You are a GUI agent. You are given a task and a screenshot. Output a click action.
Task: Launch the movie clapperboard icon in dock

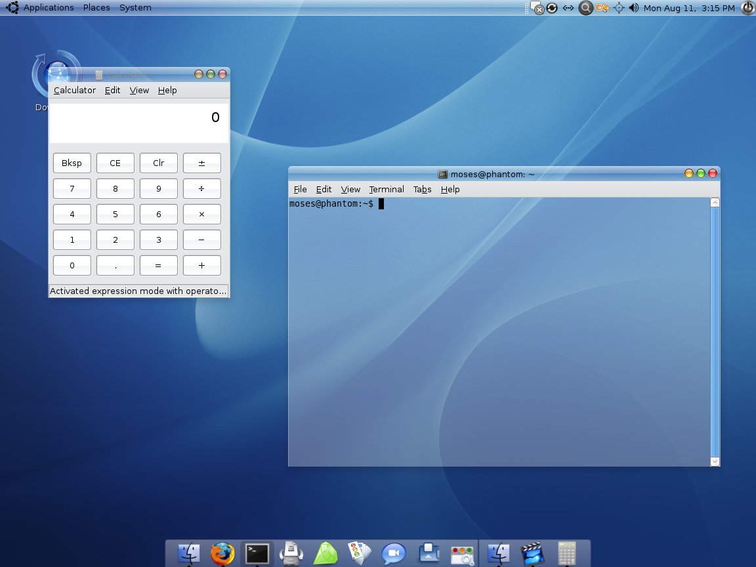click(532, 553)
